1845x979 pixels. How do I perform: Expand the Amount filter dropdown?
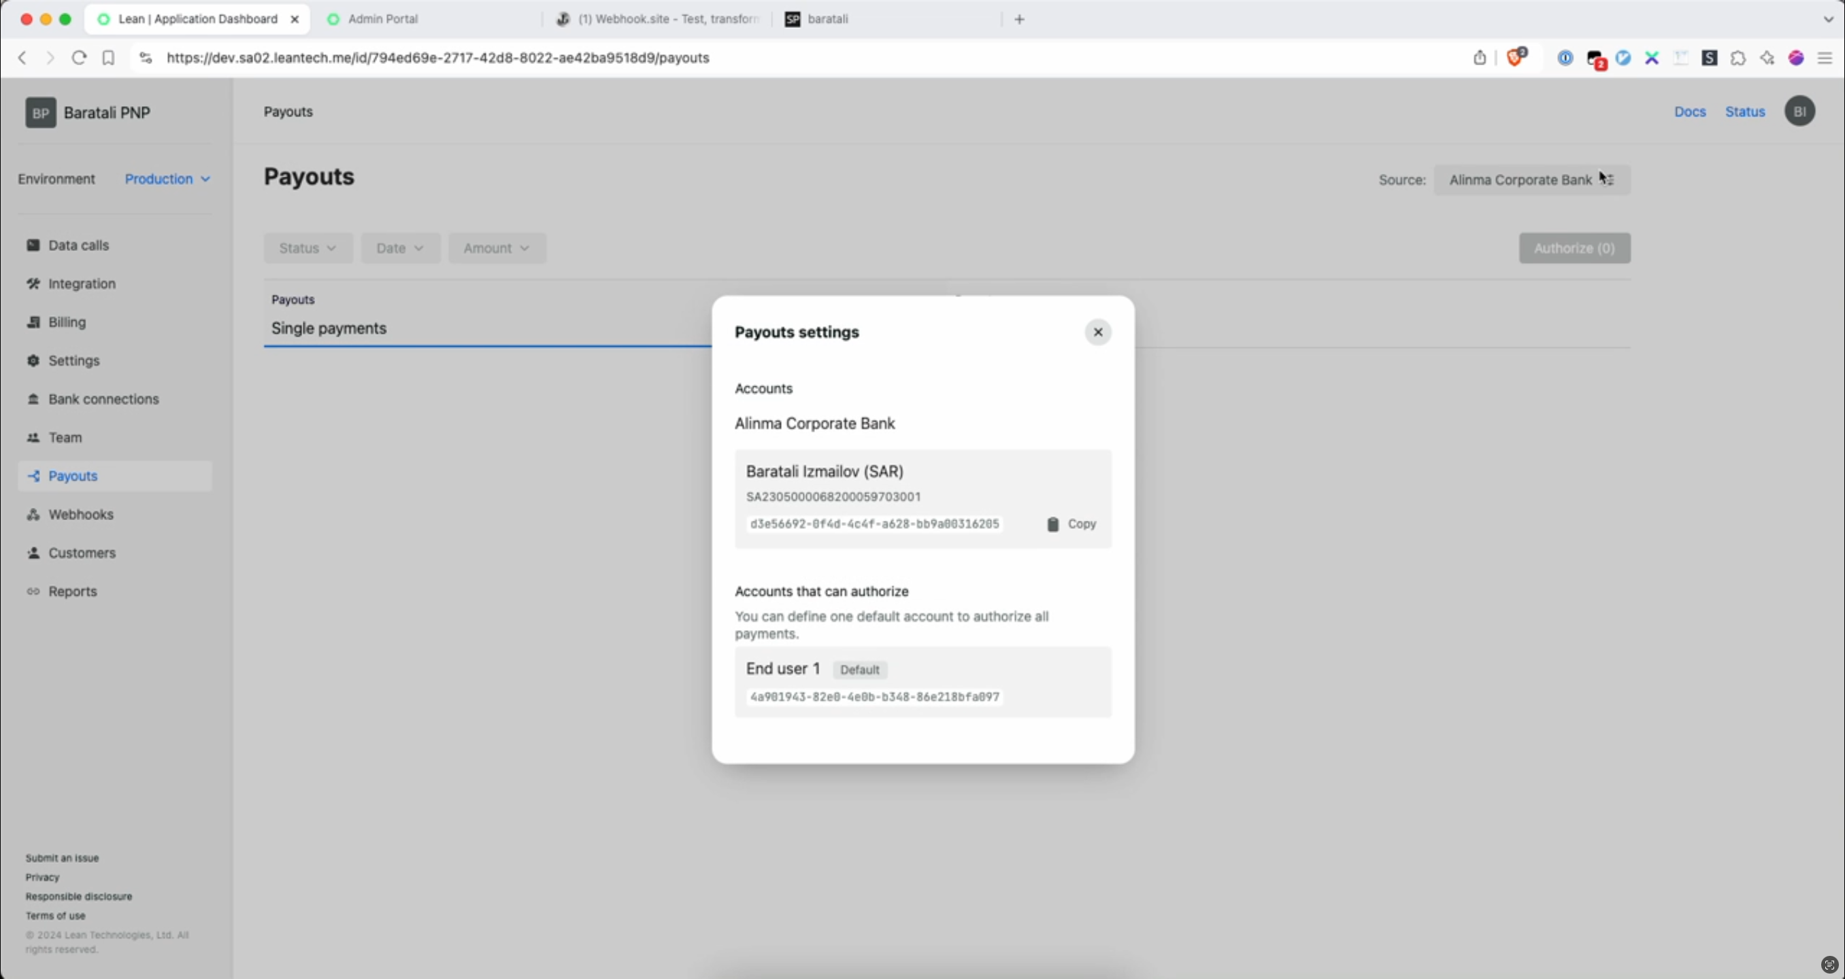pyautogui.click(x=493, y=247)
